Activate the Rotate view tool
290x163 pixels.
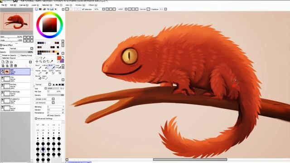44,62
